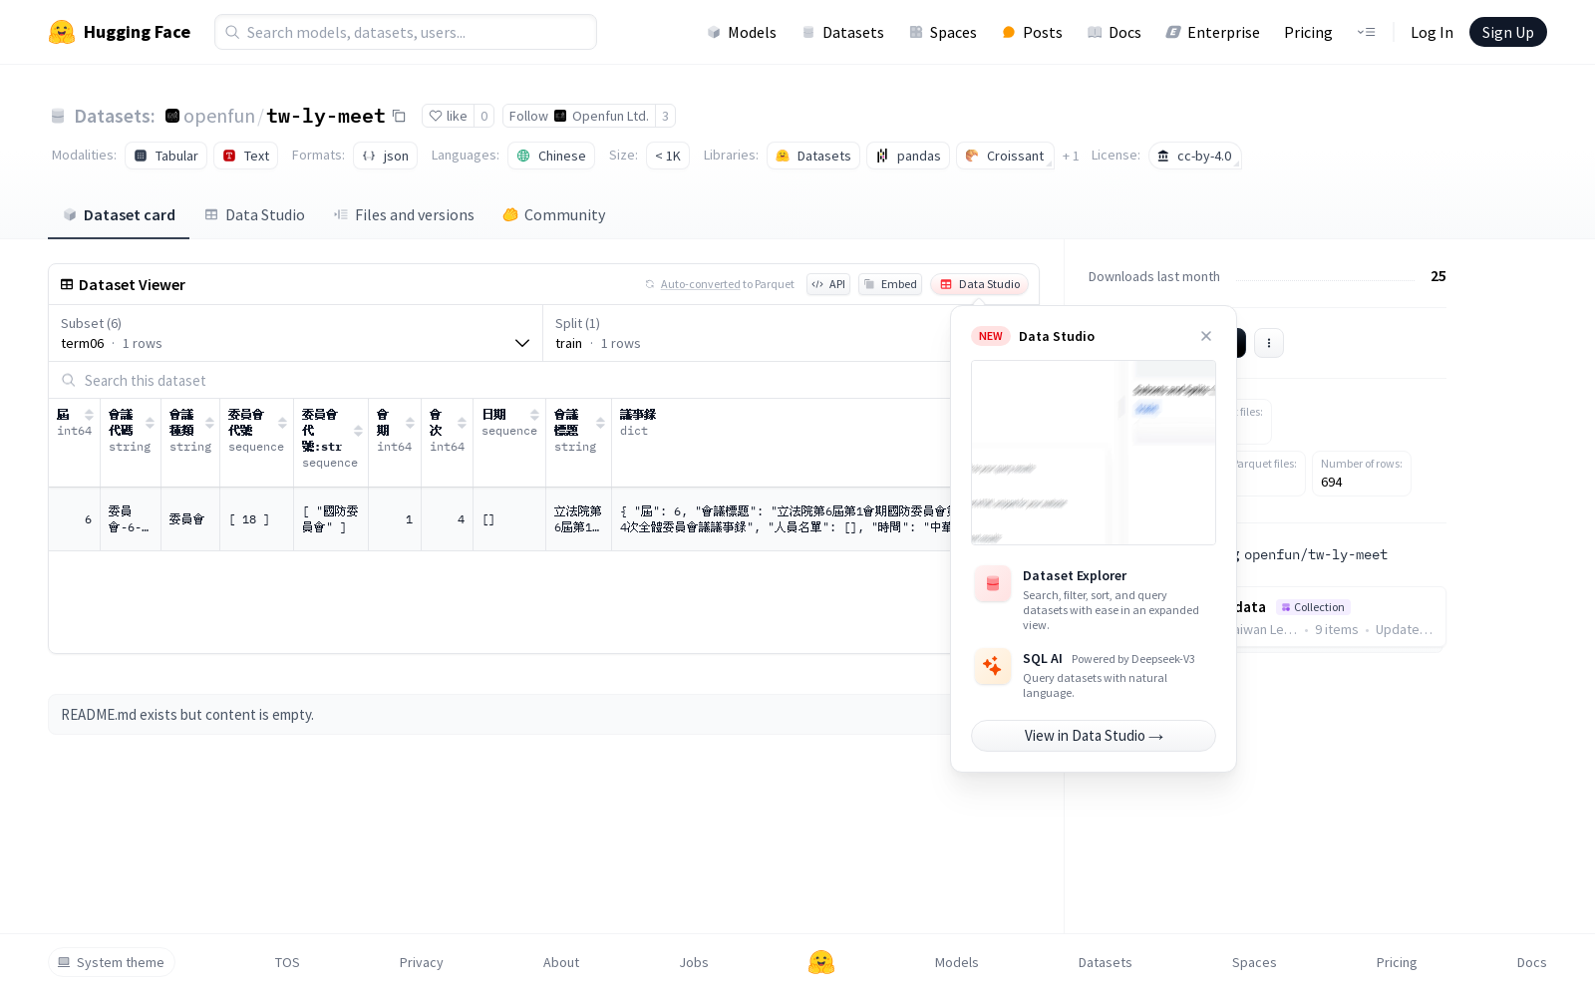Image resolution: width=1595 pixels, height=997 pixels.
Task: Open the Models page in top navigation
Action: tap(742, 32)
